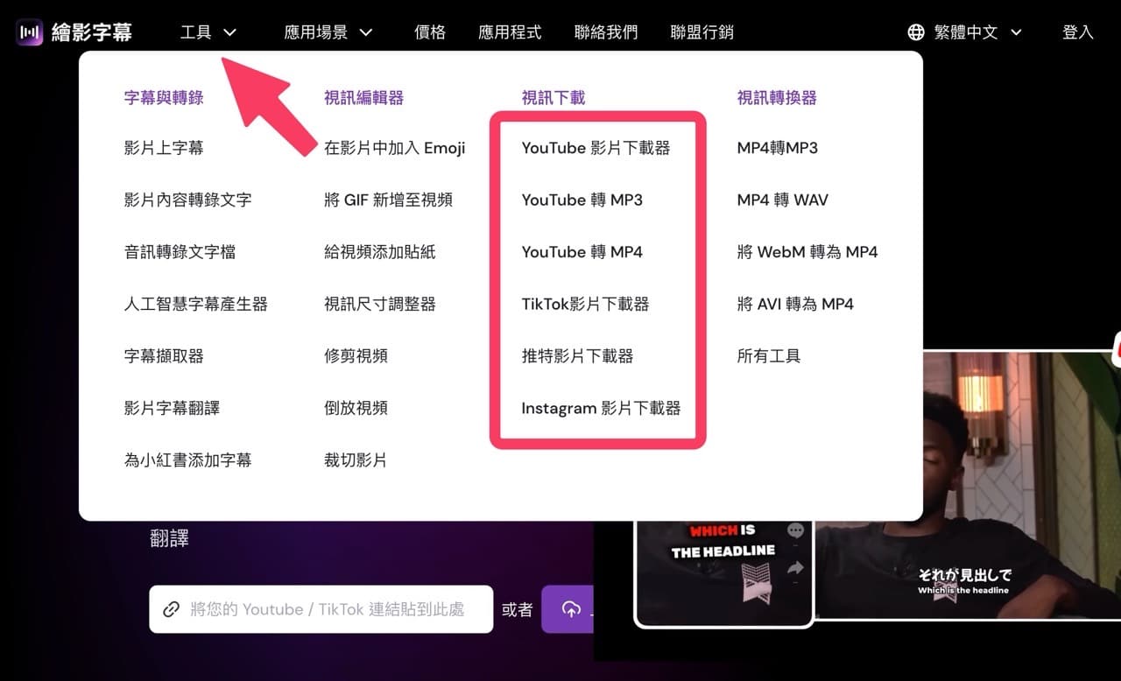Open YouTube 影片下載器

[x=596, y=148]
